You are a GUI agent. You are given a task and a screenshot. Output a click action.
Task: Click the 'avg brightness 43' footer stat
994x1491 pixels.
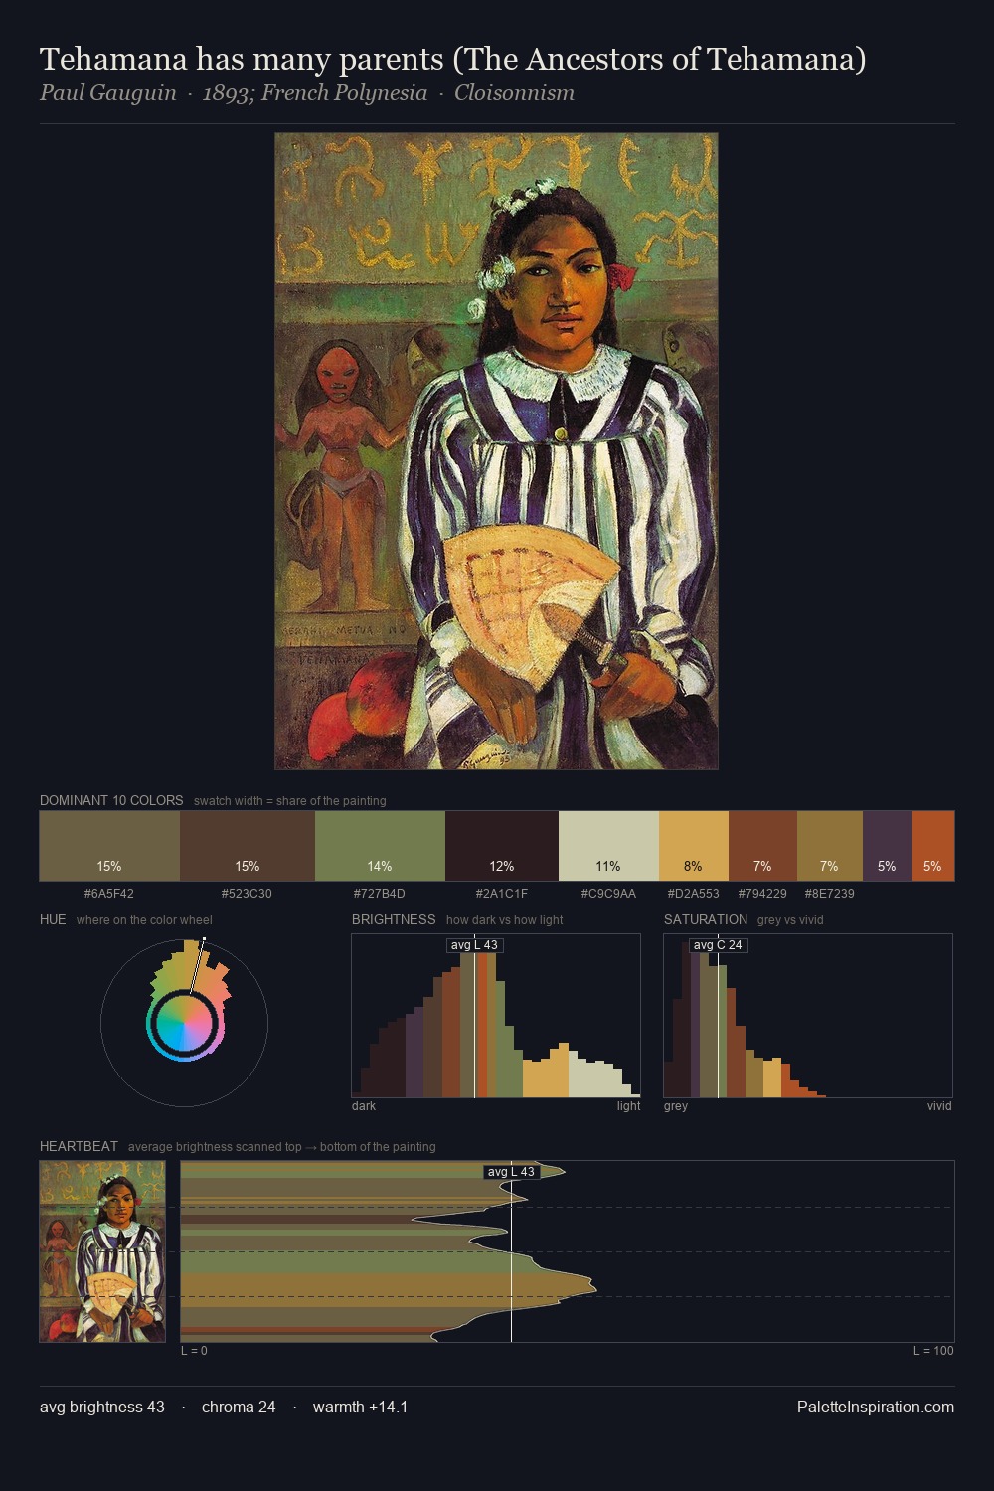point(102,1408)
